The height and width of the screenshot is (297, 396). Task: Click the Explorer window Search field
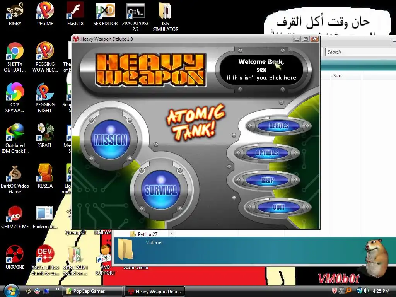360,52
